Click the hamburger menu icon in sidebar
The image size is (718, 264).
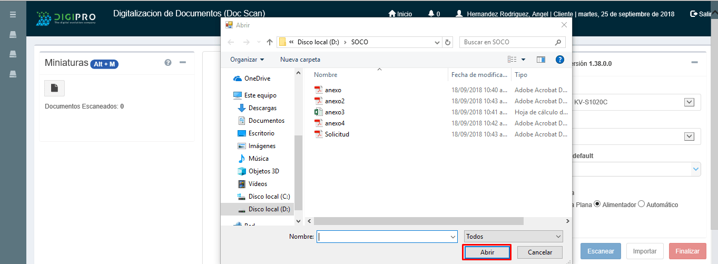[x=13, y=14]
